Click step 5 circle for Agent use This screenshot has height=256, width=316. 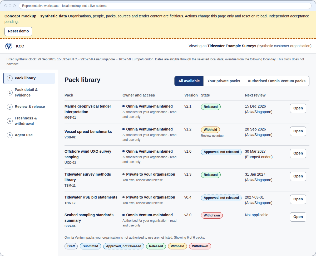pos(10,135)
